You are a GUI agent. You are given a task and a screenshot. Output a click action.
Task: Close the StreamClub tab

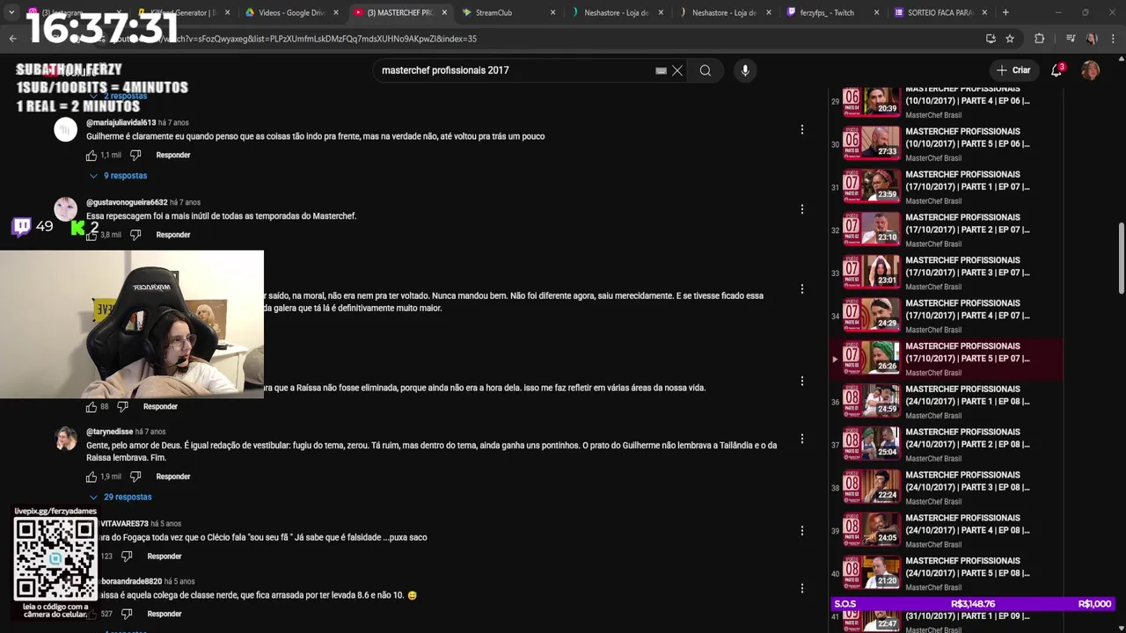tap(552, 12)
